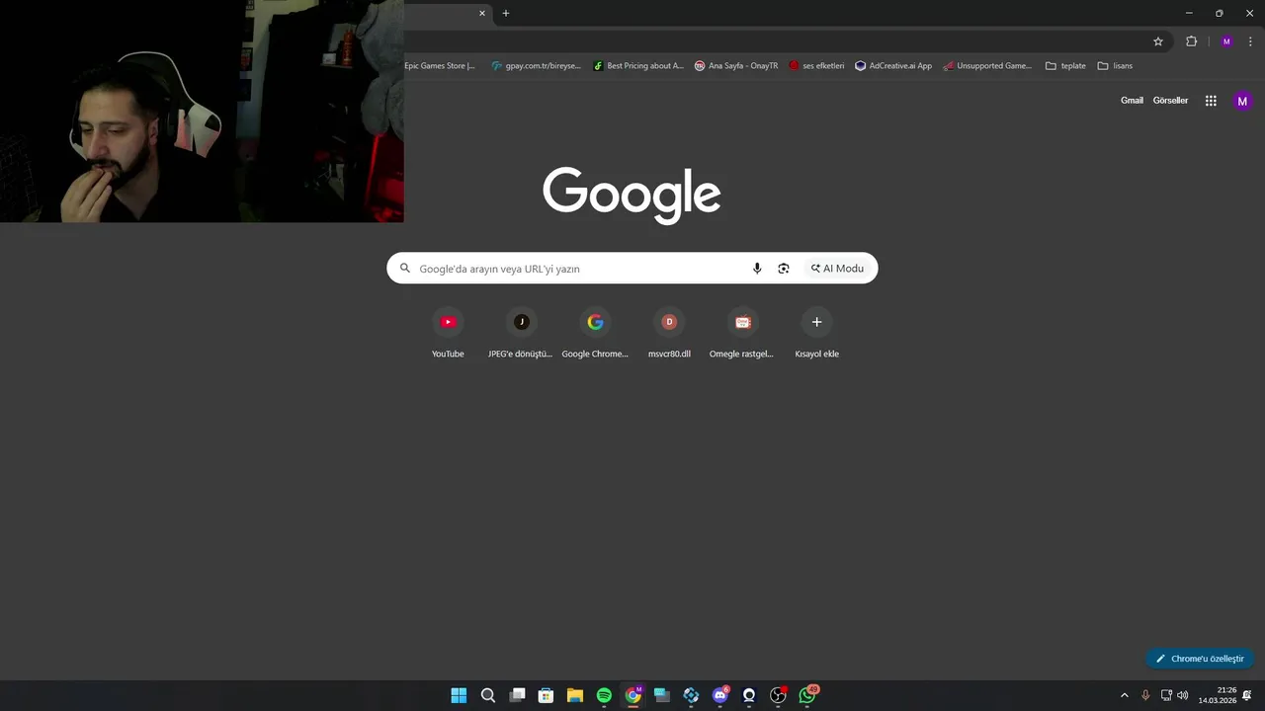This screenshot has width=1265, height=711.
Task: Open the Omegle rastgel... shortcut
Action: [x=742, y=334]
